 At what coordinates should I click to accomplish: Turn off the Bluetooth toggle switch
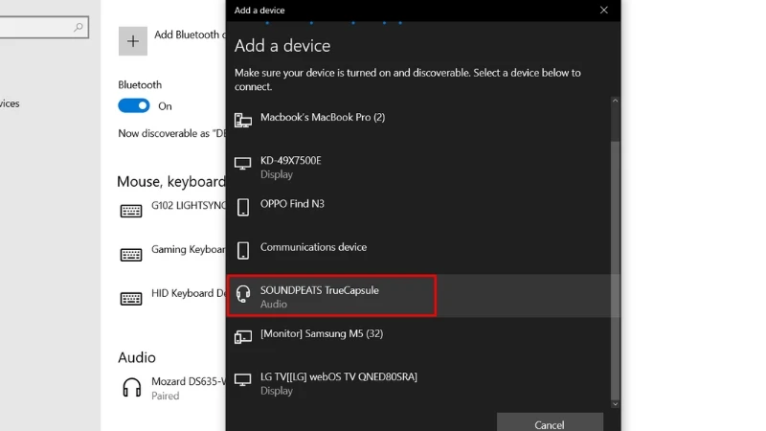coord(134,105)
